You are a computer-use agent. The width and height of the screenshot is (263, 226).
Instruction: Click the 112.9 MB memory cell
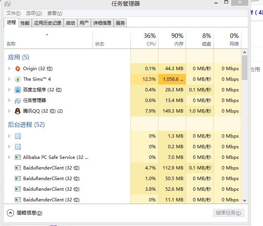pos(172,168)
